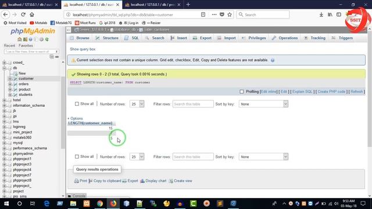Viewport: 372px width, 209px height.
Task: Open the Privileges tab
Action: pyautogui.click(x=254, y=38)
